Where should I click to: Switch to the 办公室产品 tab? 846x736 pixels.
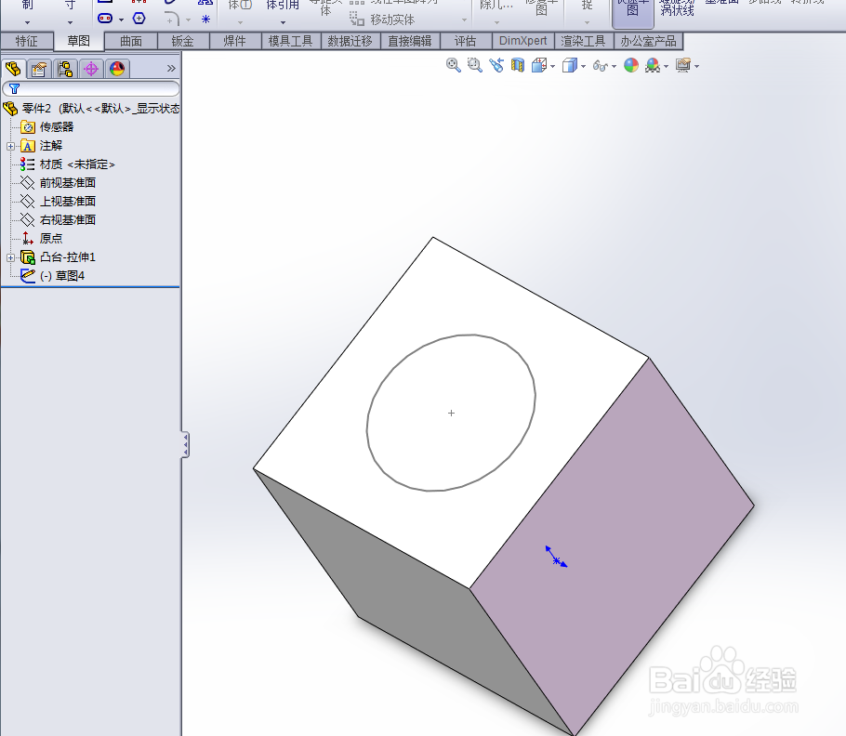tap(648, 41)
